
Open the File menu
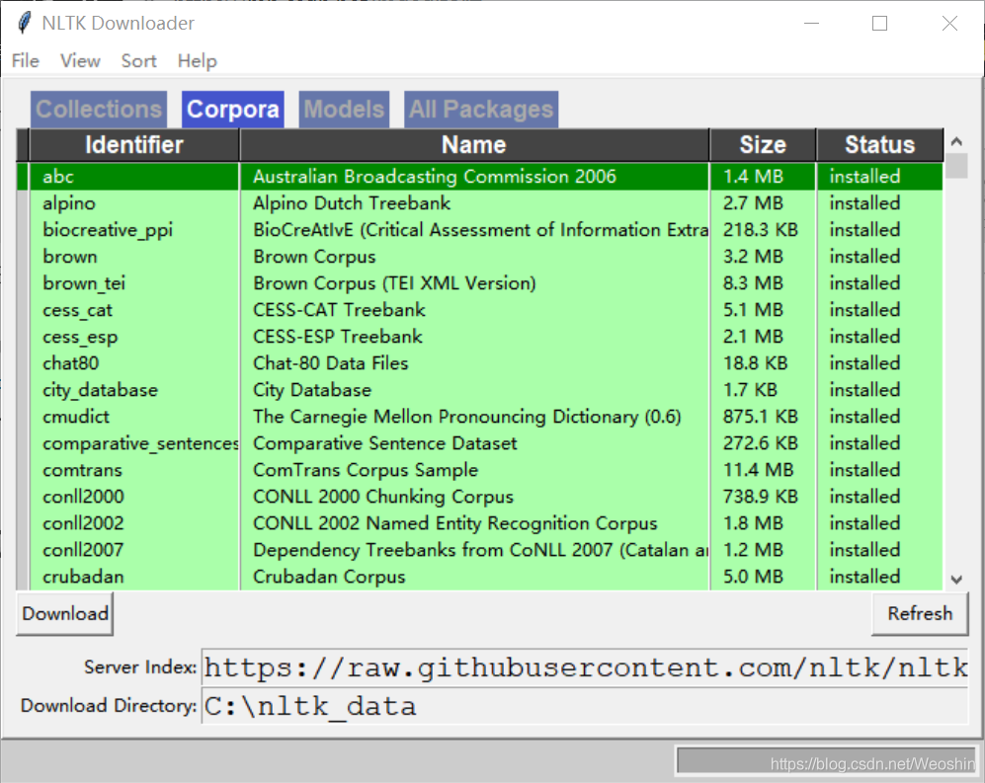pyautogui.click(x=25, y=61)
